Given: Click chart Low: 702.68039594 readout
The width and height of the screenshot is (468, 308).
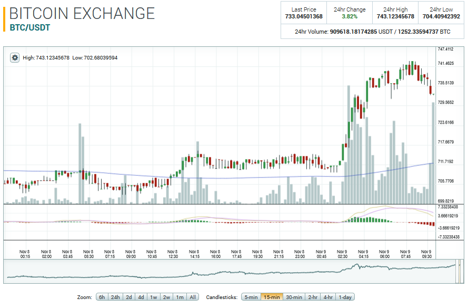Looking at the screenshot, I should pos(95,58).
